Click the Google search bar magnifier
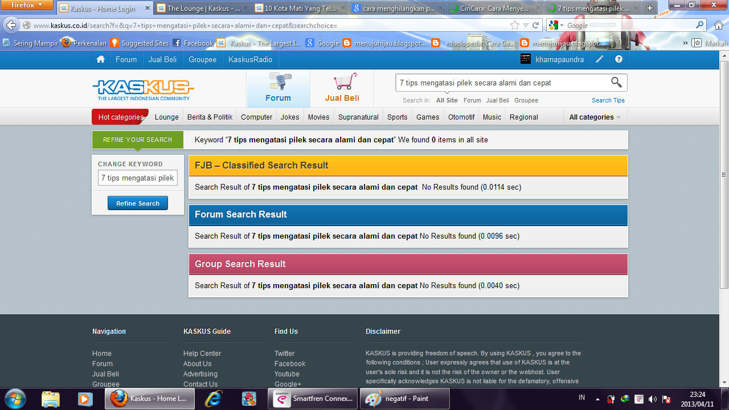Image resolution: width=729 pixels, height=410 pixels. [700, 26]
